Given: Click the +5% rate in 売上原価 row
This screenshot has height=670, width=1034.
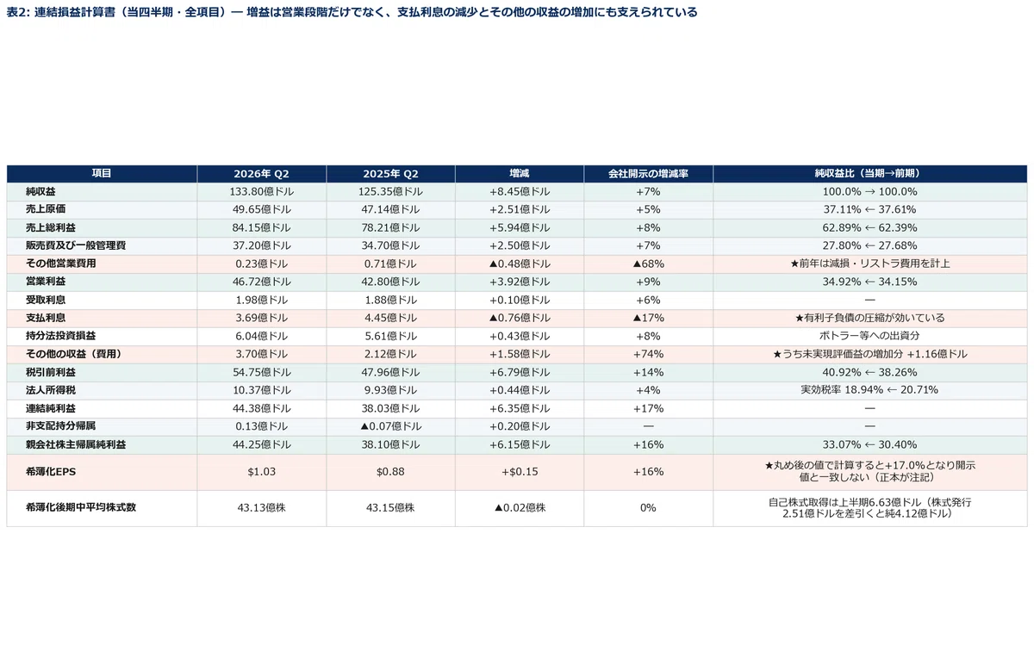Looking at the screenshot, I should tap(648, 209).
